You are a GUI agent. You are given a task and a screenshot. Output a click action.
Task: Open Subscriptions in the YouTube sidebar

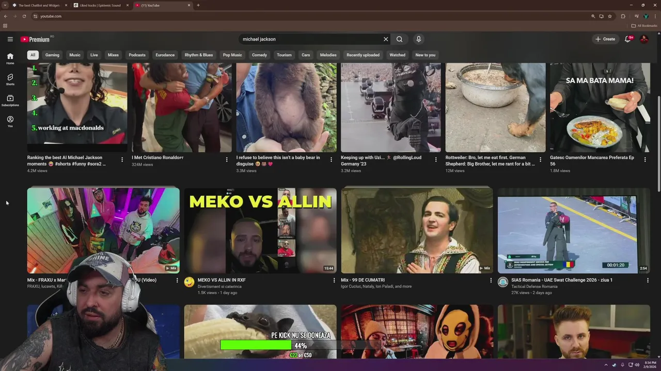click(x=10, y=100)
